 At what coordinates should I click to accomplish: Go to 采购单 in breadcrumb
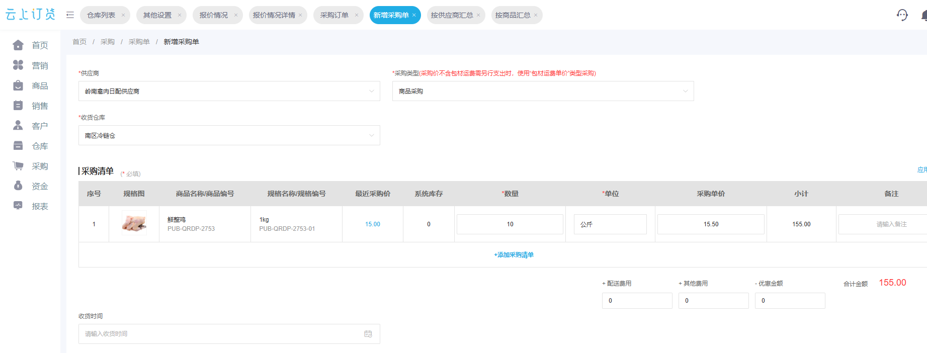[139, 42]
